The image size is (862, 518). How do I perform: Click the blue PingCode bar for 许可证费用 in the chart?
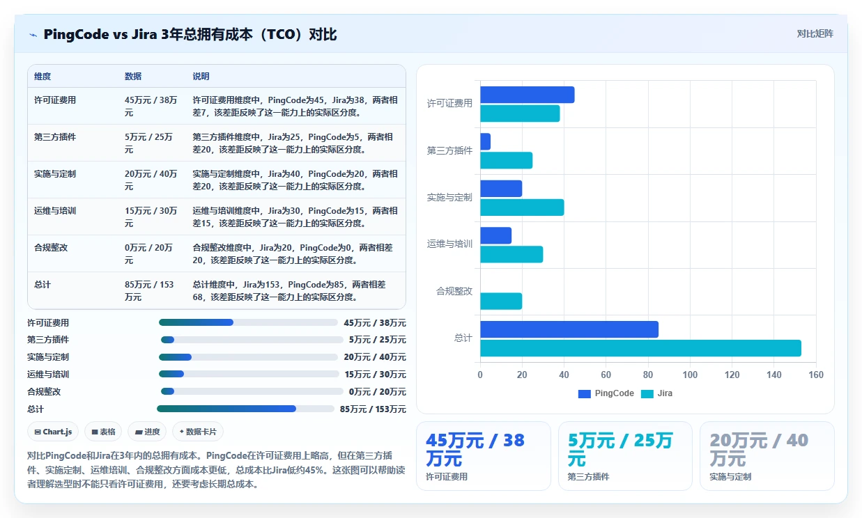point(528,95)
